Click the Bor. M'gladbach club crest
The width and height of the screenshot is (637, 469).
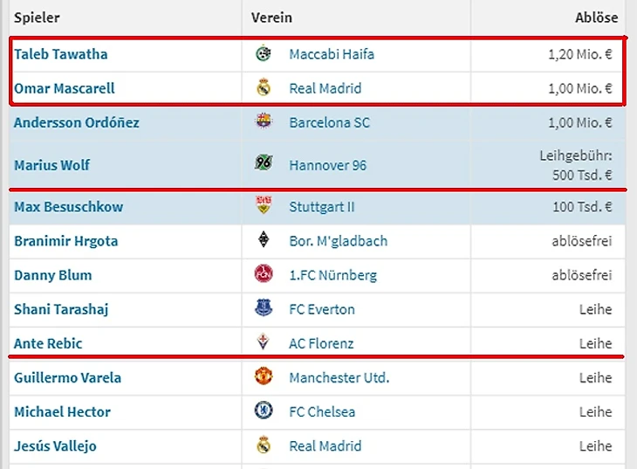click(264, 241)
